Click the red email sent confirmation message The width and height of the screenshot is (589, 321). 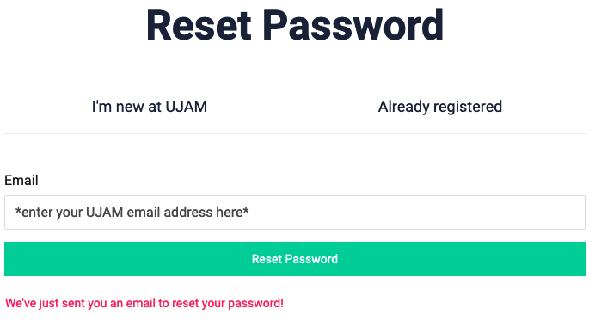(x=144, y=303)
